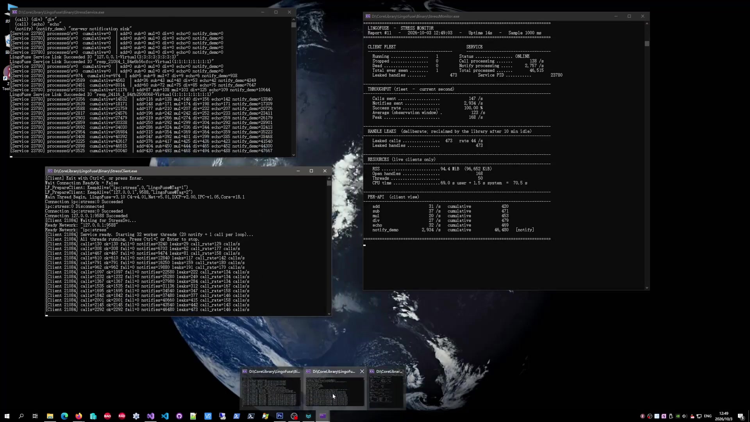
Task: Select first console preview thumbnail
Action: click(x=271, y=389)
